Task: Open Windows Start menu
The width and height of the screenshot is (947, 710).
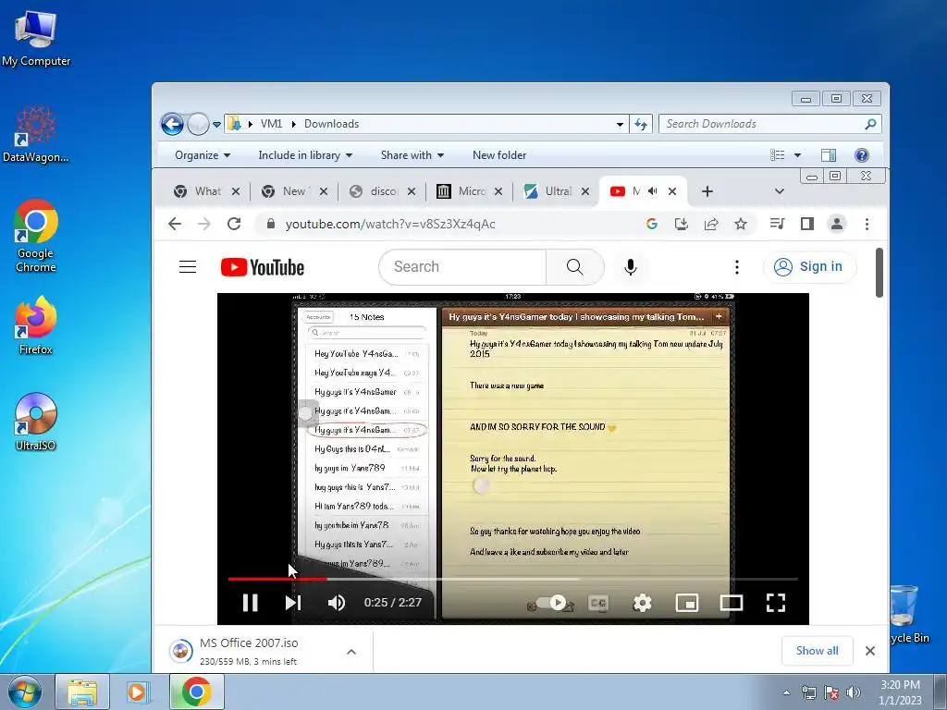Action: click(24, 692)
